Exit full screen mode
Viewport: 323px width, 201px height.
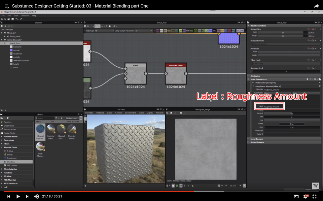tap(315, 197)
